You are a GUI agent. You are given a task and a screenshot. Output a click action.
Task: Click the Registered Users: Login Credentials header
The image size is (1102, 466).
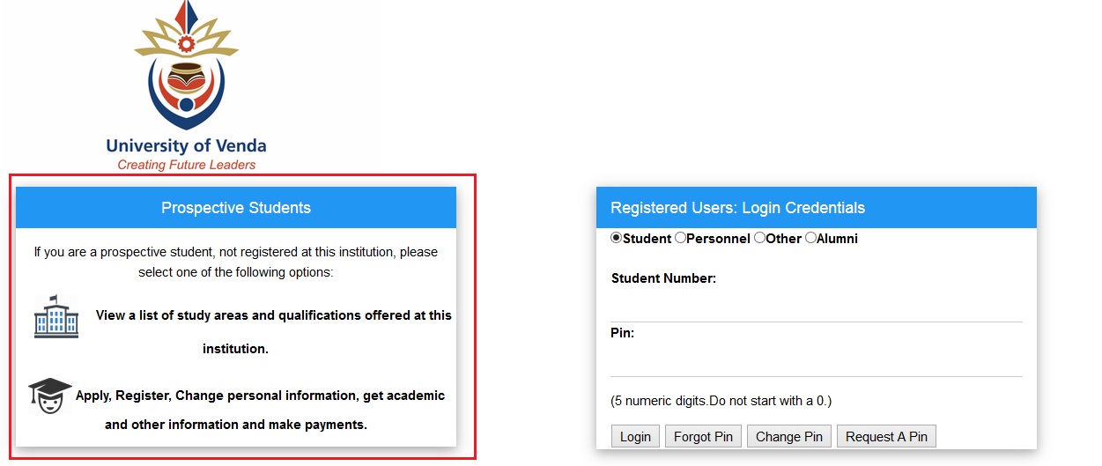(x=737, y=208)
